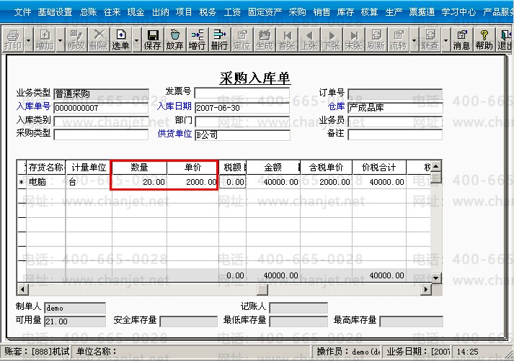
Task: Open the 采购 menu
Action: [297, 12]
